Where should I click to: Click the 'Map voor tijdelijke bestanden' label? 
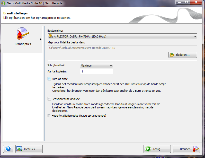66,42
